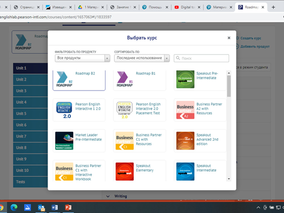Click the Roadmap B2 course title
This screenshot has width=284, height=213.
coord(85,73)
